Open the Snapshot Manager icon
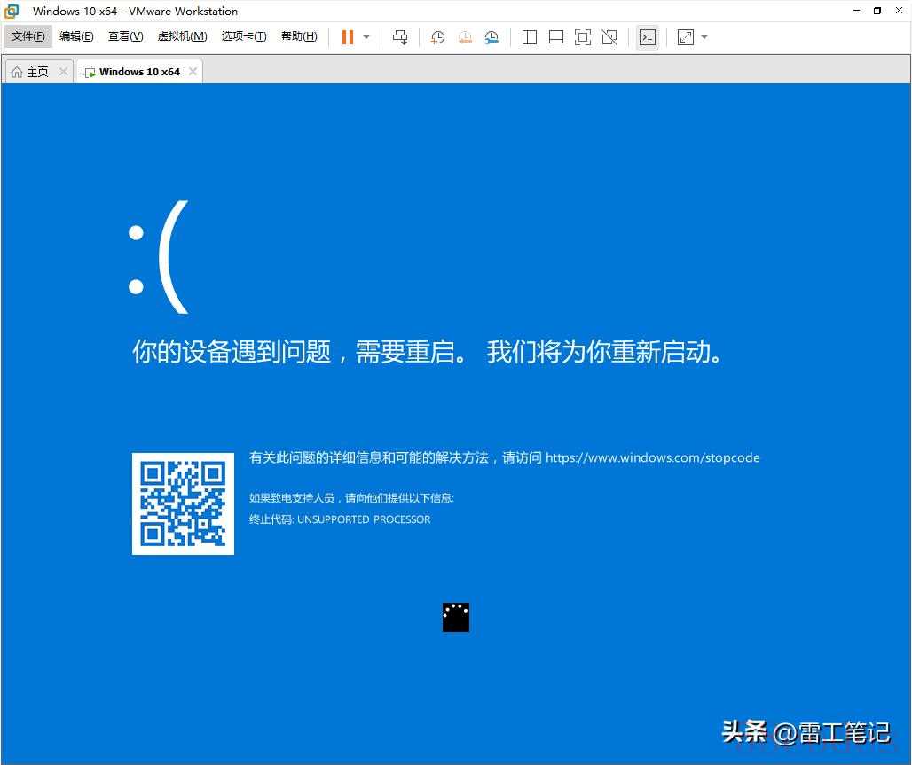 coord(491,37)
